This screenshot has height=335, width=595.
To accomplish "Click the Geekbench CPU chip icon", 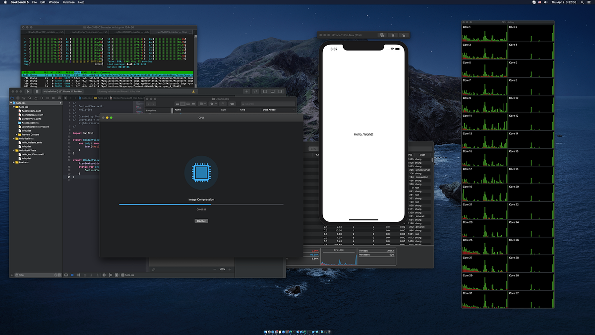I will pyautogui.click(x=201, y=173).
